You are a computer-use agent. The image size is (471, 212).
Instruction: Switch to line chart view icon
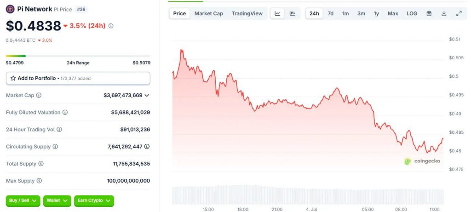(277, 13)
